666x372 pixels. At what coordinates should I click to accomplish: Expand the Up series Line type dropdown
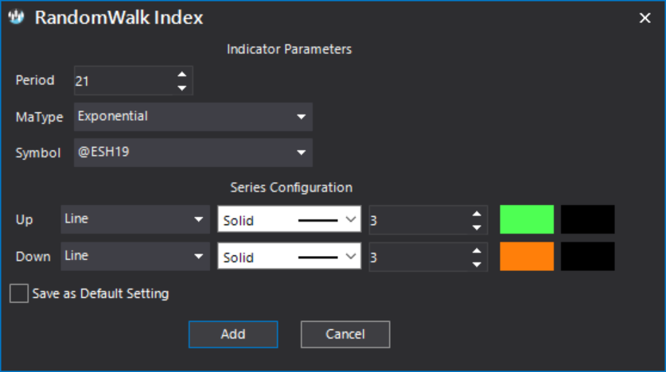135,219
